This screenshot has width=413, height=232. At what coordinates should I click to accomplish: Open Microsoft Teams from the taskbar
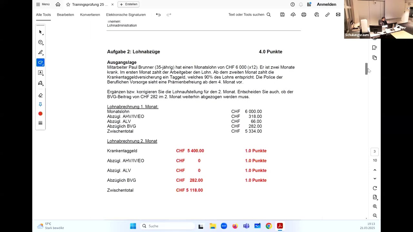point(246,226)
